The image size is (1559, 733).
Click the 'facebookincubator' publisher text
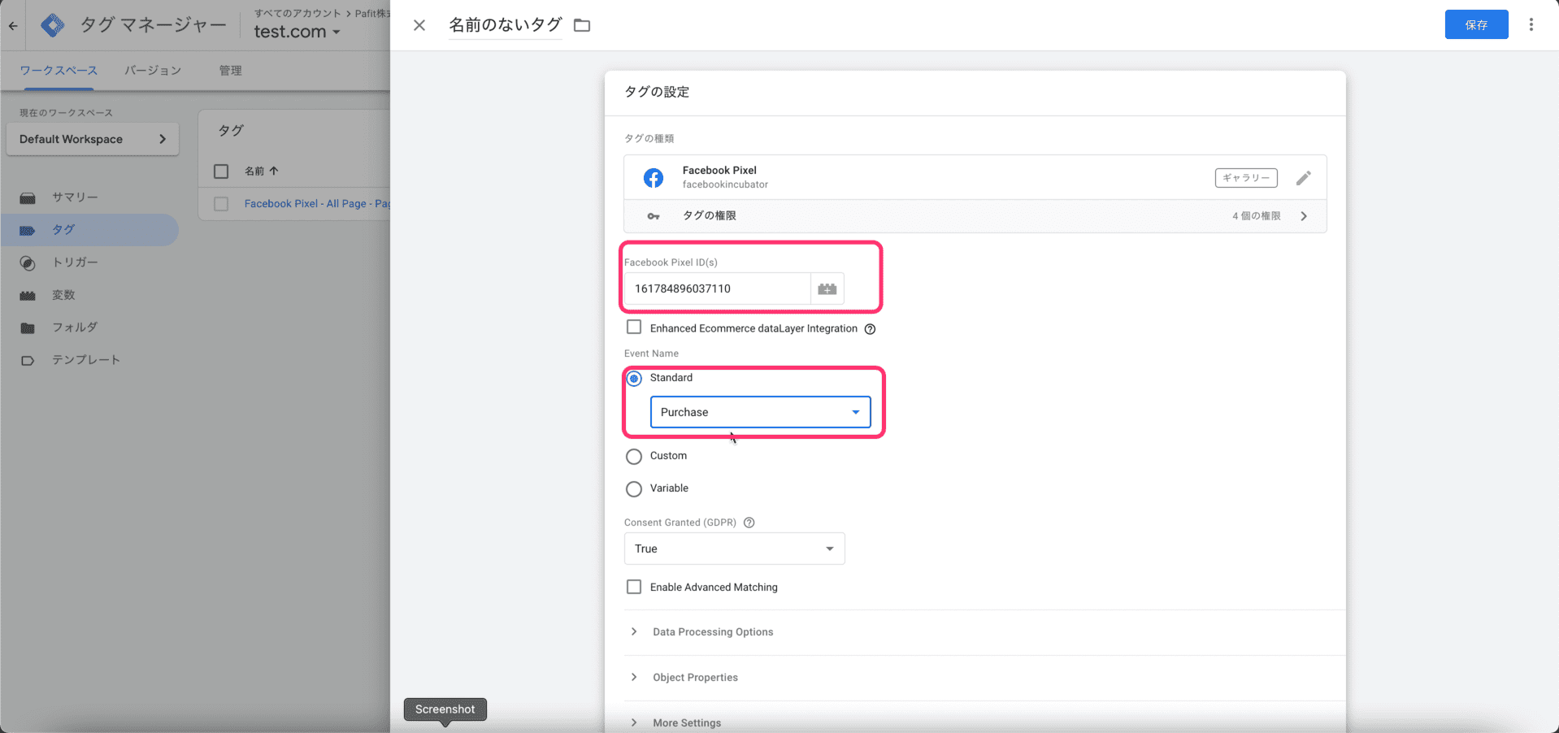tap(725, 184)
